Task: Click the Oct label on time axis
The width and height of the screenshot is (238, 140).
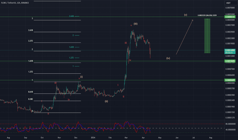Action: point(42,137)
